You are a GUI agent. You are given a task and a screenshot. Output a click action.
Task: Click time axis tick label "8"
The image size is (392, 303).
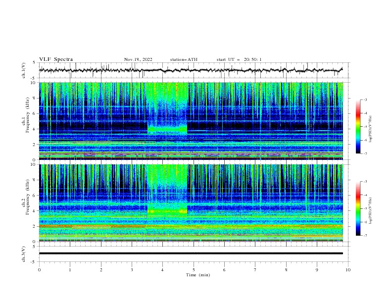coord(286,270)
